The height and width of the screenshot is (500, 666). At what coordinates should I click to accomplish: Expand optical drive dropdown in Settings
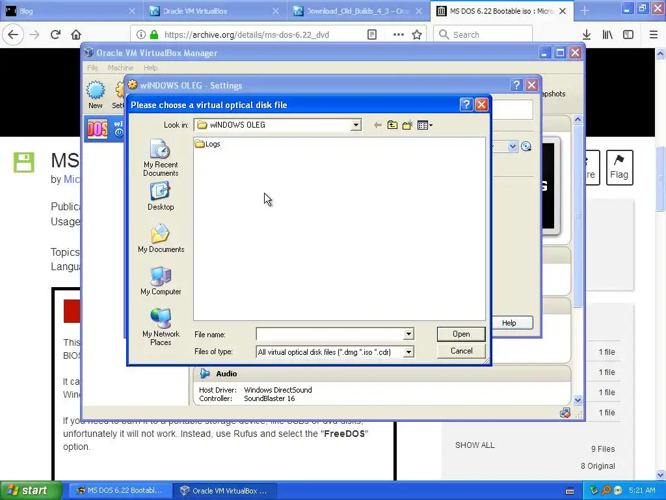[x=513, y=146]
